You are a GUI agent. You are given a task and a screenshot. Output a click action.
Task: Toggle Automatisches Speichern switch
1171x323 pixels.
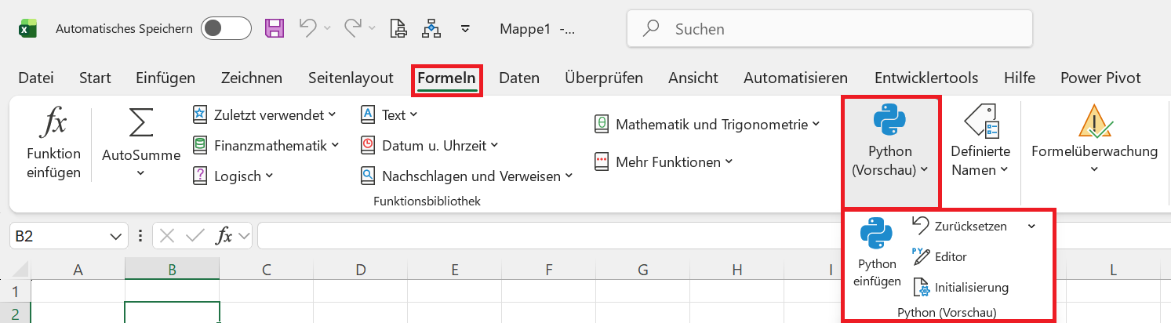click(226, 29)
